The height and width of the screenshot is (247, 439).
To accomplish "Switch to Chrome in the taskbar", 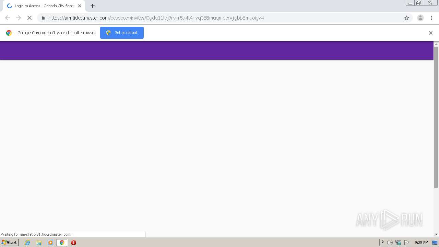I will coord(62,243).
